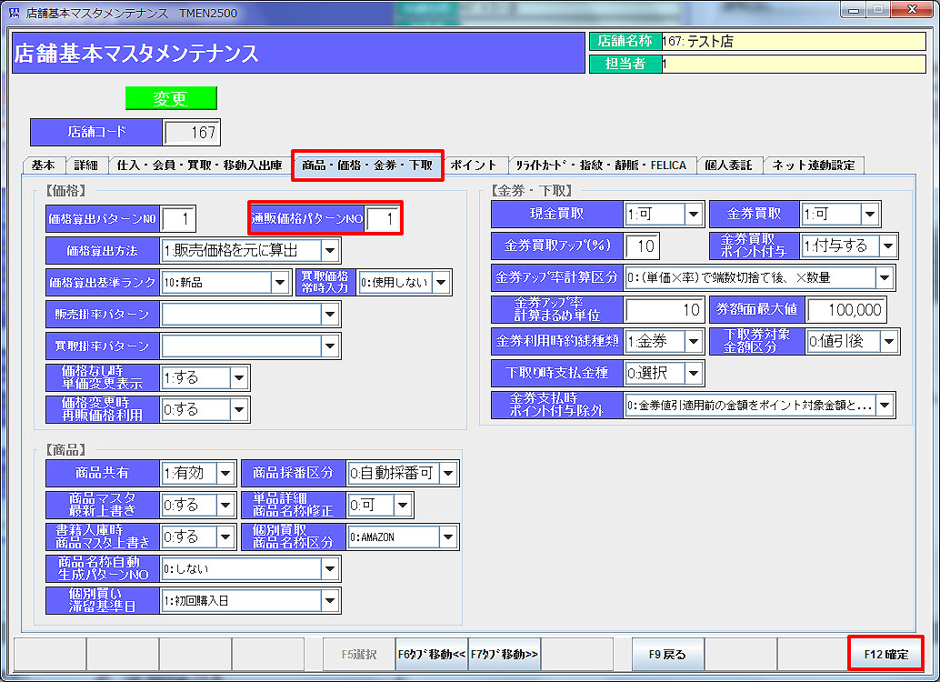Expand the 価格算出方法 dropdown
Image resolution: width=940 pixels, height=682 pixels.
click(x=331, y=250)
